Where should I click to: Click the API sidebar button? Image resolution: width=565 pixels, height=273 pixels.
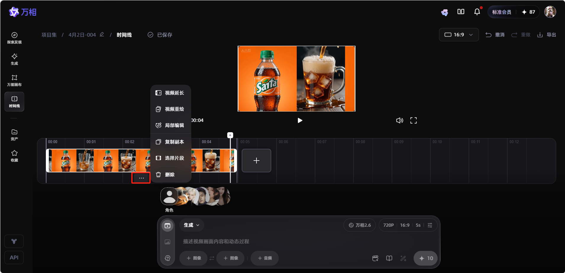coord(14,258)
